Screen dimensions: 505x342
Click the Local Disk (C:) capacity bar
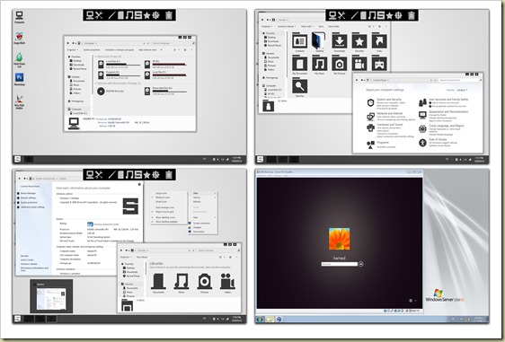pyautogui.click(x=123, y=65)
